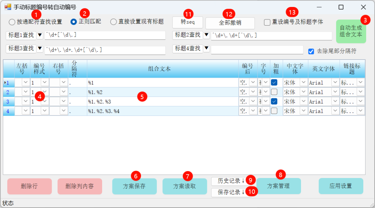
Task: Click combined text cell %1.%2
Action: tap(163, 92)
